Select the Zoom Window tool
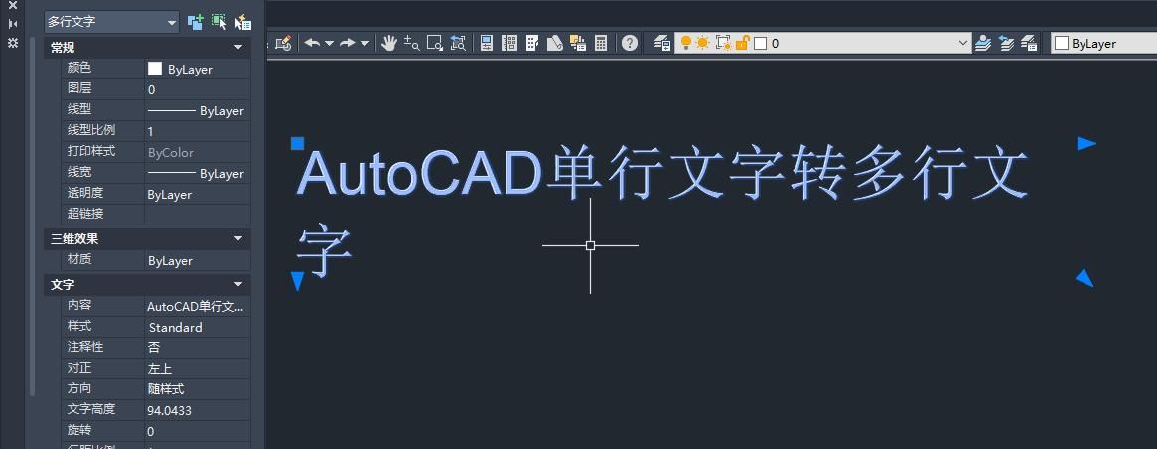 click(435, 43)
